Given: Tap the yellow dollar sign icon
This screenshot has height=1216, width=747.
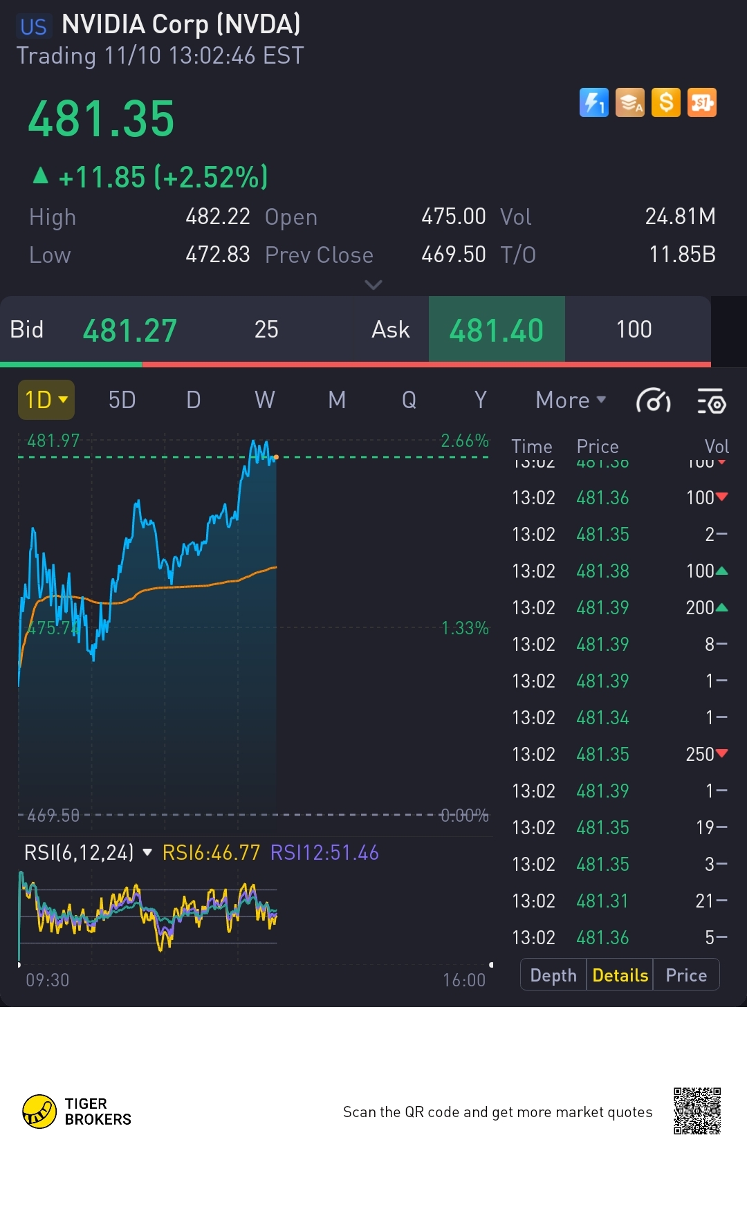Looking at the screenshot, I should (665, 103).
